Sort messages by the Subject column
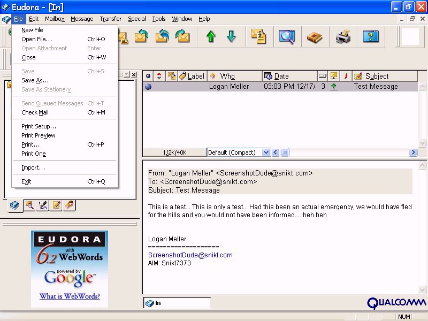The width and height of the screenshot is (428, 321). point(385,76)
